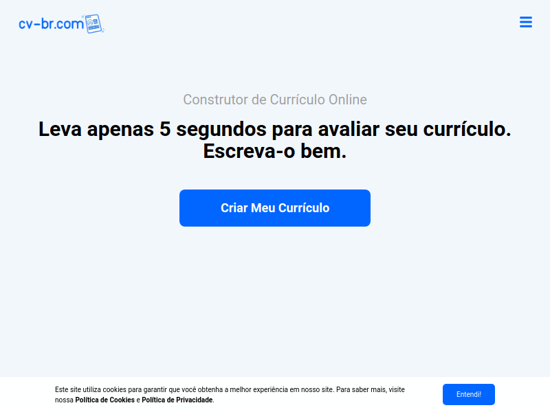
Task: Click the phrase Para saber mais in banner
Action: (362, 389)
